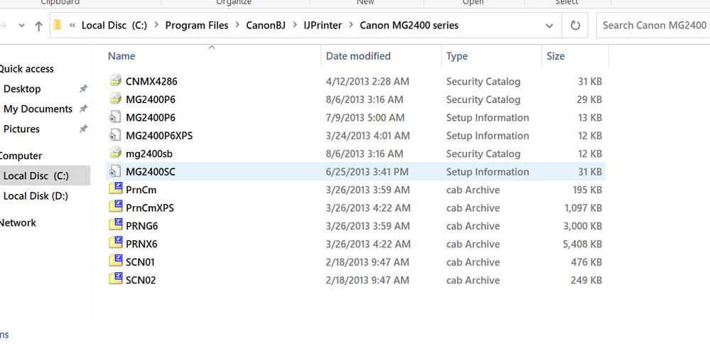
Task: Navigate to Program Files breadcrumb
Action: (x=197, y=26)
